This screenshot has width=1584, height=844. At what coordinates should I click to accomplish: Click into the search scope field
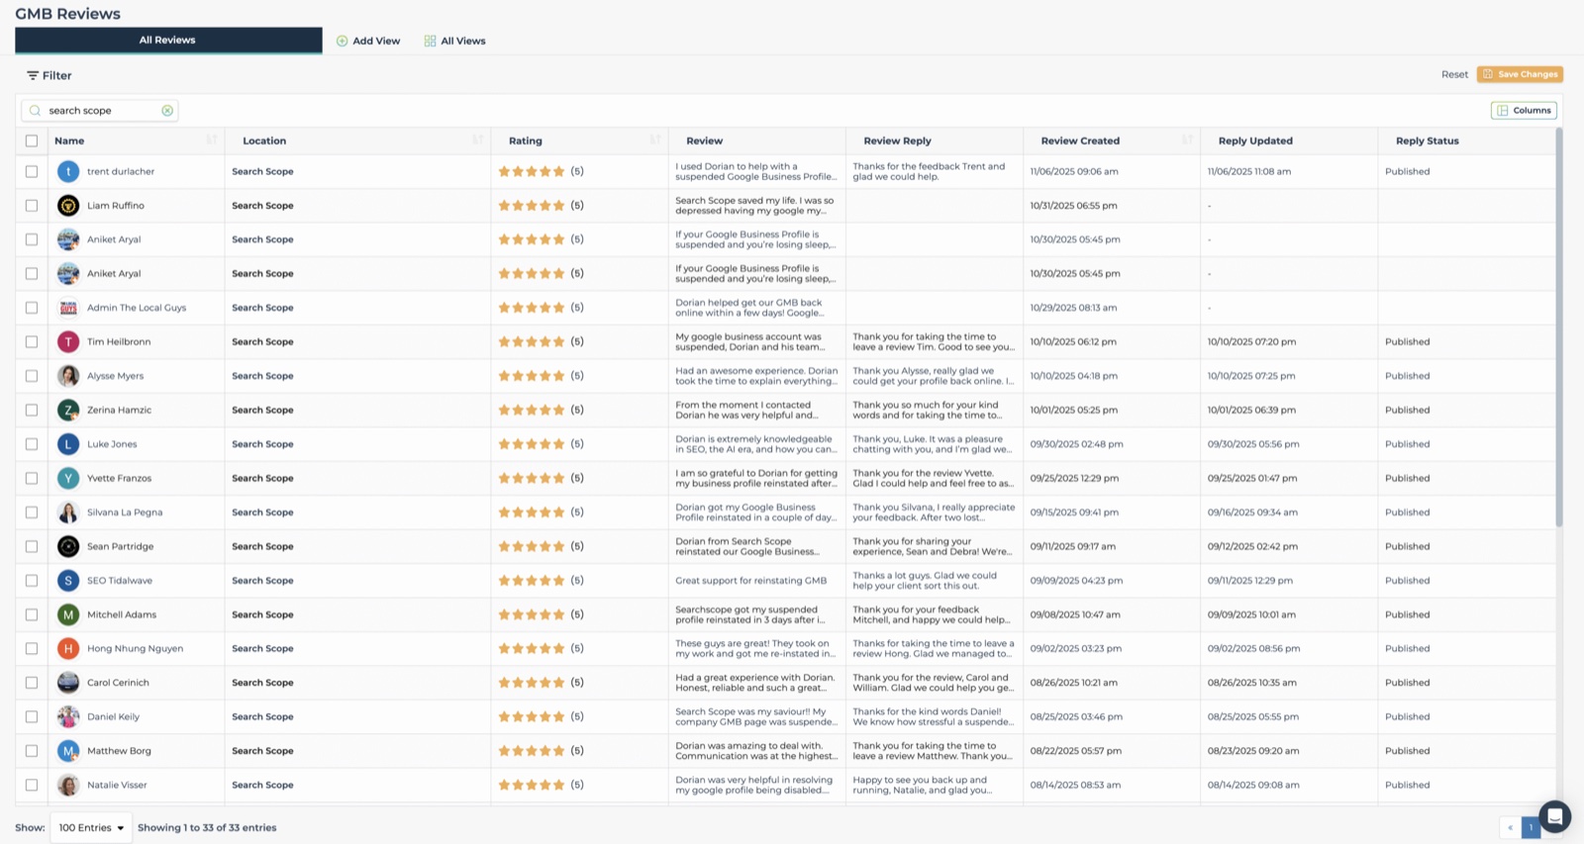coord(99,111)
